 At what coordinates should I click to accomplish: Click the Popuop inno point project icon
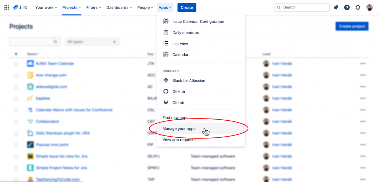coord(30,145)
